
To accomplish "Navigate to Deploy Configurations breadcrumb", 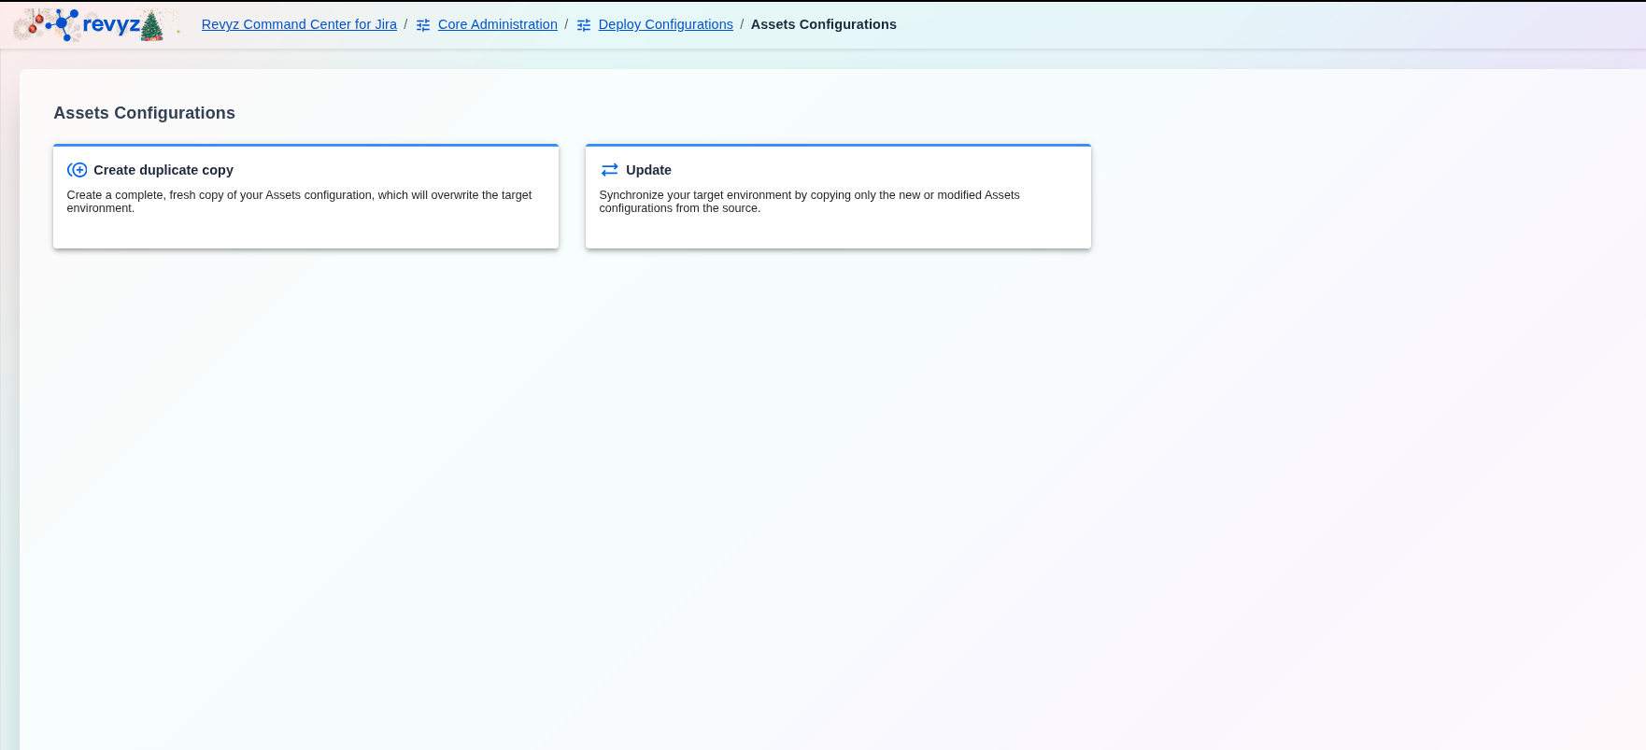I will (665, 24).
